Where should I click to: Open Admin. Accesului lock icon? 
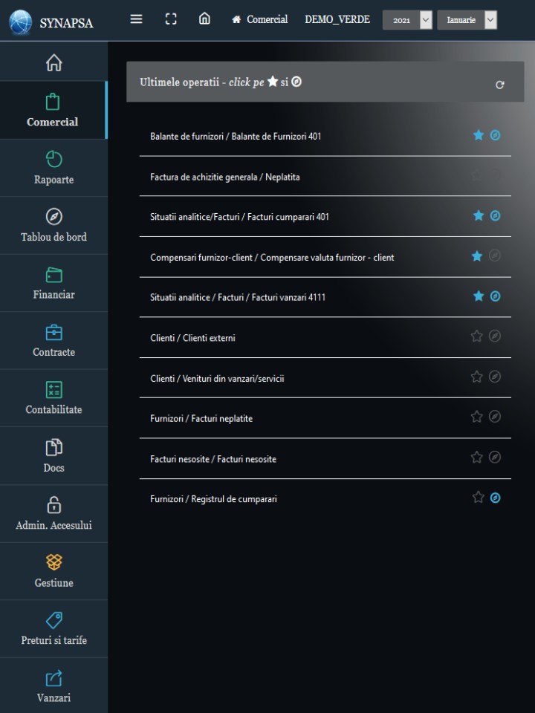point(53,505)
